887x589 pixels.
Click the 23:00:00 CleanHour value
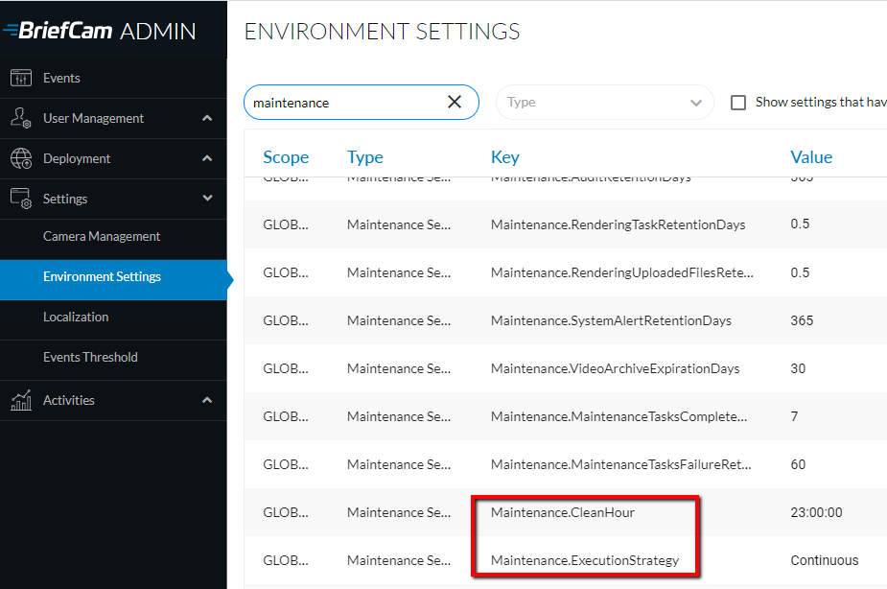pos(816,512)
